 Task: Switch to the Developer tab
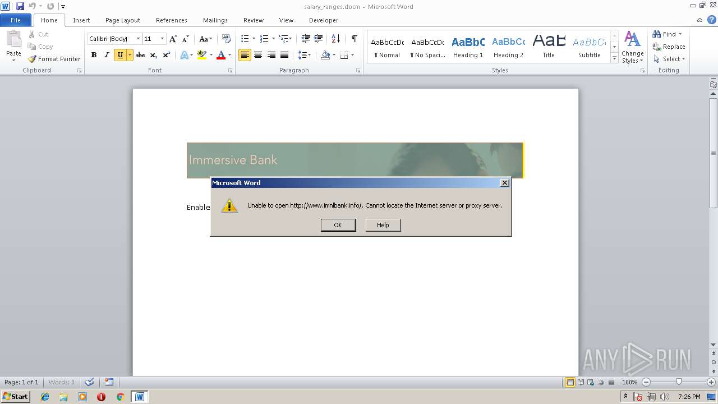pyautogui.click(x=324, y=20)
